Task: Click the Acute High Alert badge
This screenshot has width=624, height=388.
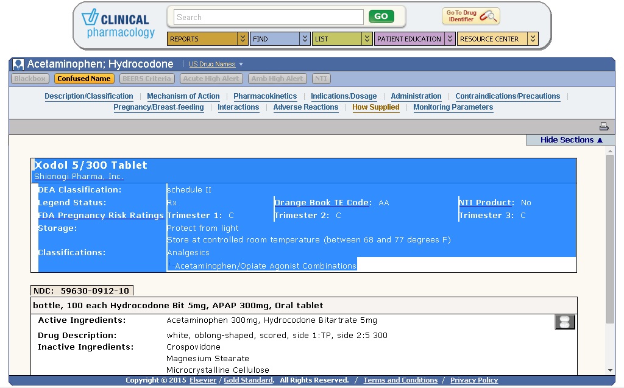Action: tap(211, 79)
